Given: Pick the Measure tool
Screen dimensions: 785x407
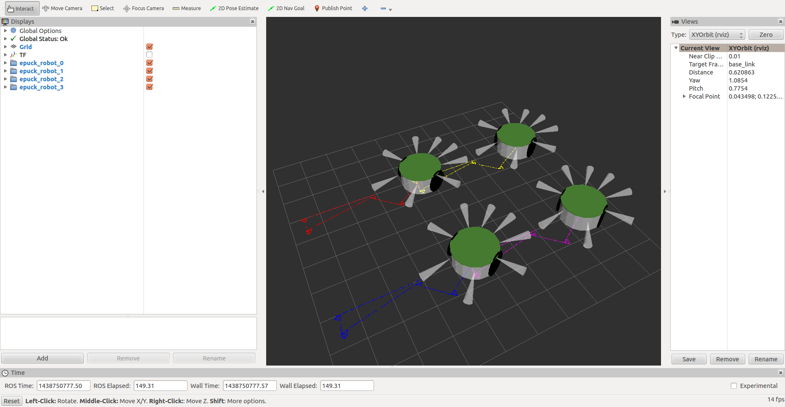Looking at the screenshot, I should 187,8.
